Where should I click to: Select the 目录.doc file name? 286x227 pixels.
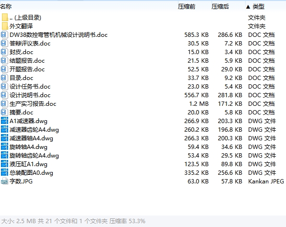coord(21,78)
